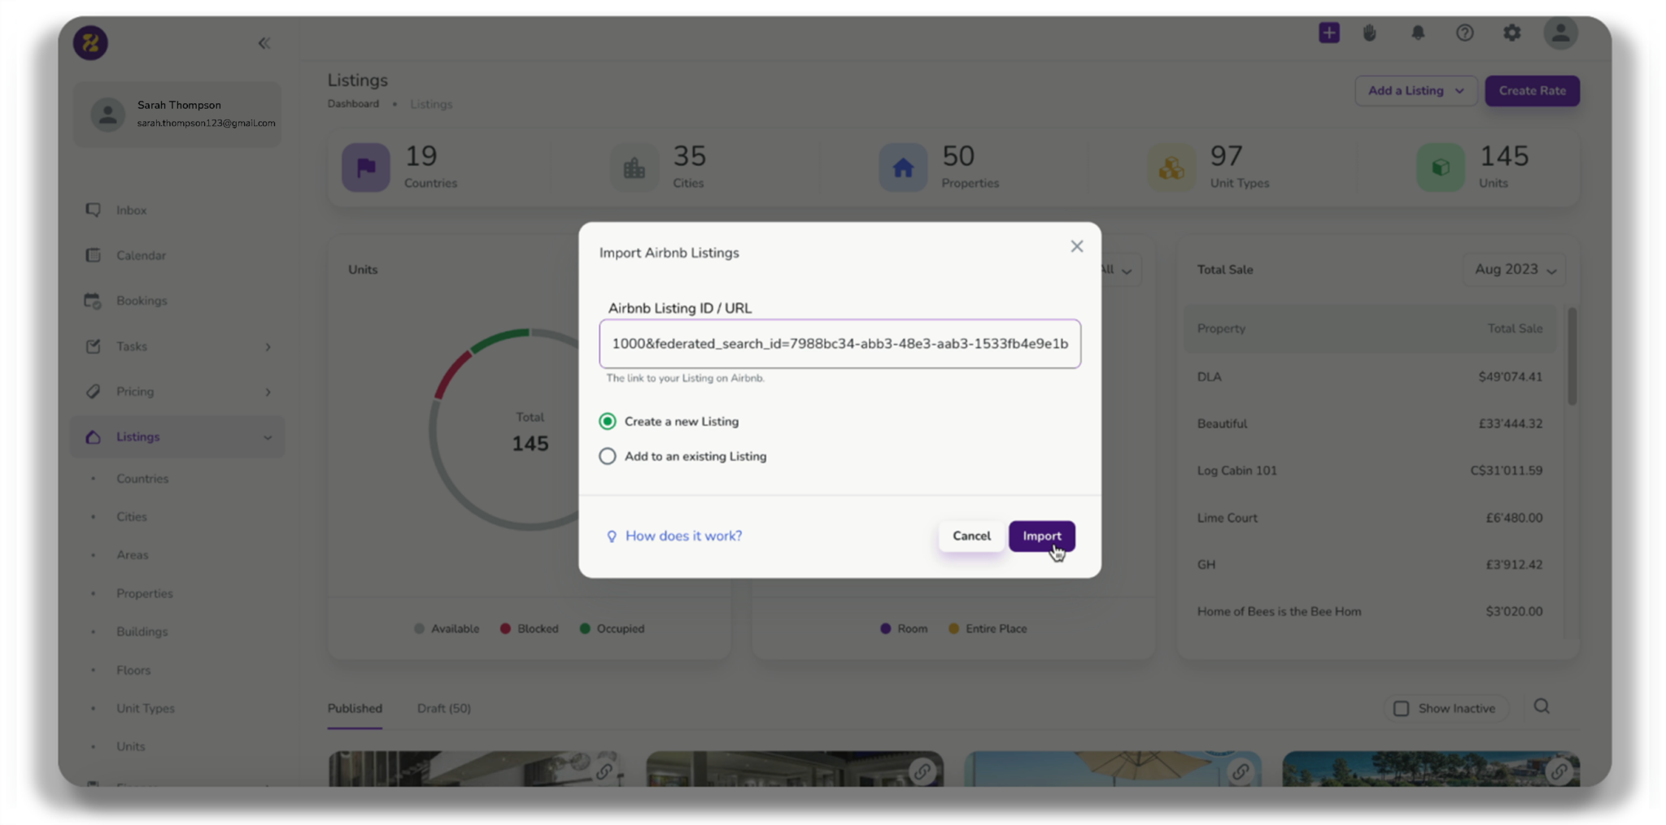Click the hand icon in top bar
The width and height of the screenshot is (1666, 825).
pyautogui.click(x=1370, y=33)
